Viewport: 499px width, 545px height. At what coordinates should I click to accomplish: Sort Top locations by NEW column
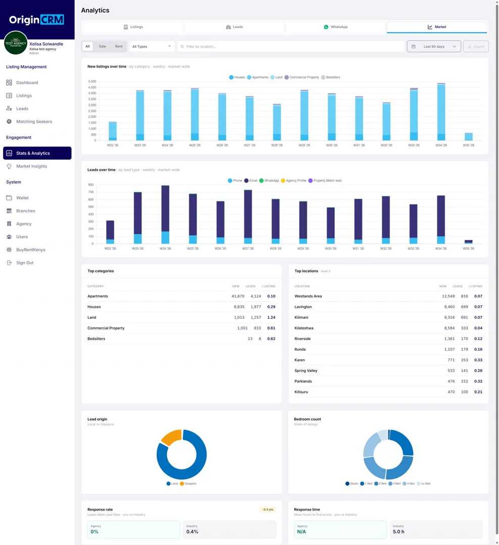[x=442, y=287]
